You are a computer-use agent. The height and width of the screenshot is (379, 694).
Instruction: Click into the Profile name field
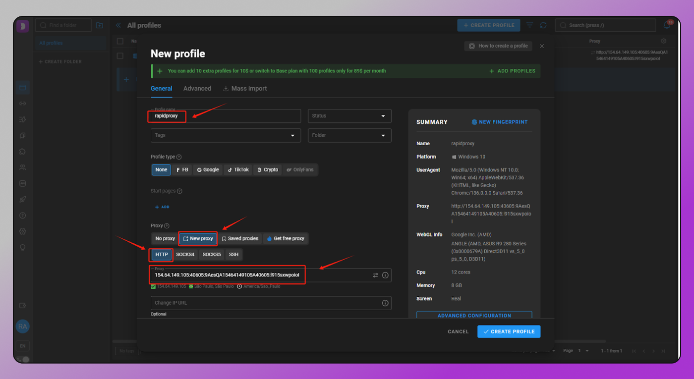coord(226,116)
